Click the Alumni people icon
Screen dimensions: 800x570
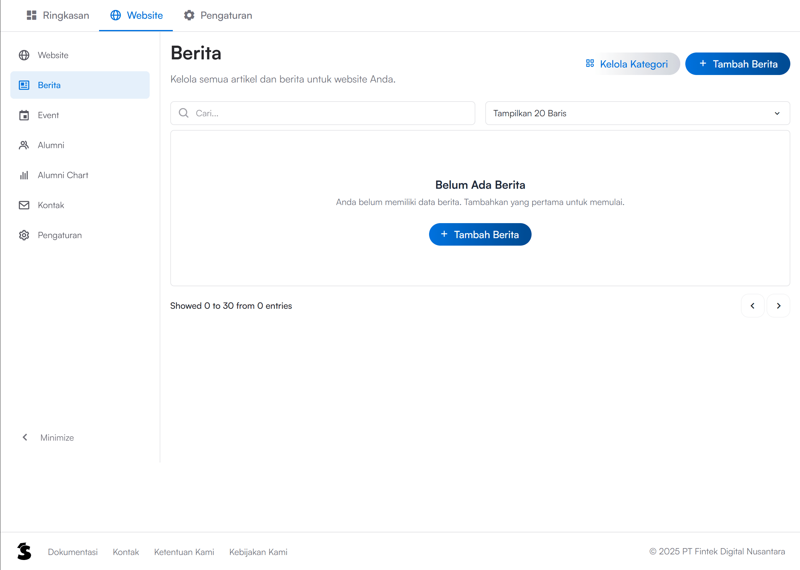24,145
